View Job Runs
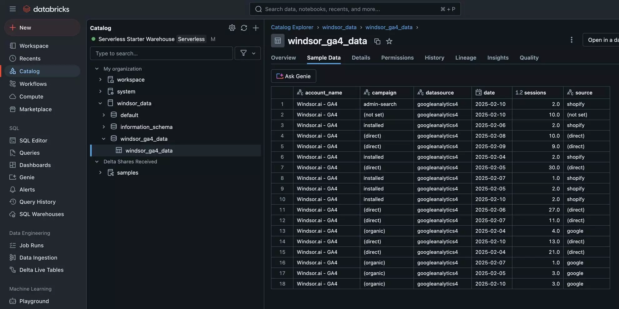Image resolution: width=619 pixels, height=309 pixels. 42,245
